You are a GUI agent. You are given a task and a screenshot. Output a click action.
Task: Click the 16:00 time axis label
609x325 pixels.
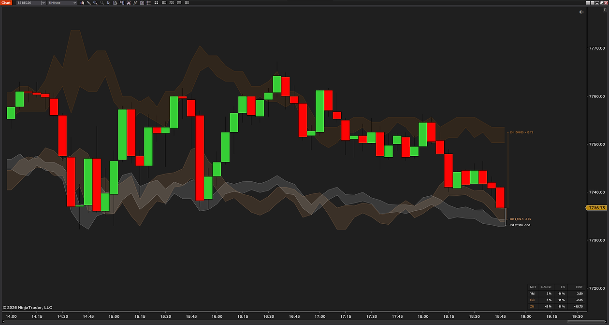[217, 317]
